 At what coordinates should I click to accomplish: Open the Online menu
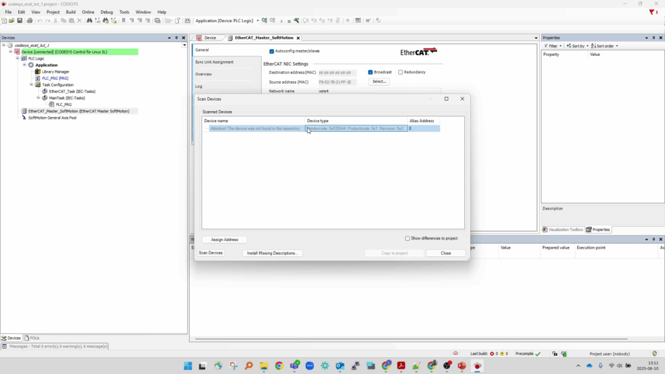[x=88, y=12]
